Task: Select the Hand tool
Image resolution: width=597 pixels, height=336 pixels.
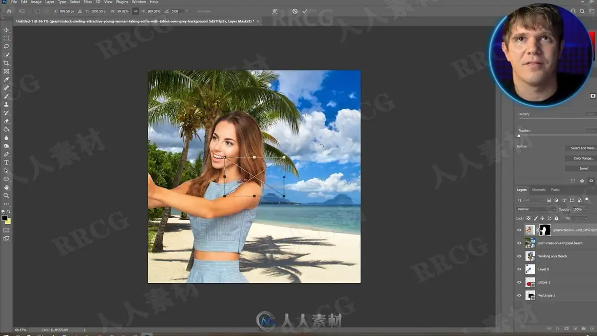Action: (x=6, y=187)
